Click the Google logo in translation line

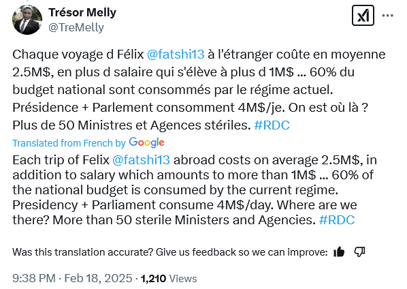coord(146,142)
